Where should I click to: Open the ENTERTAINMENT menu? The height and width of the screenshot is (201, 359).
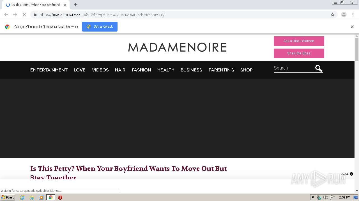pyautogui.click(x=49, y=70)
